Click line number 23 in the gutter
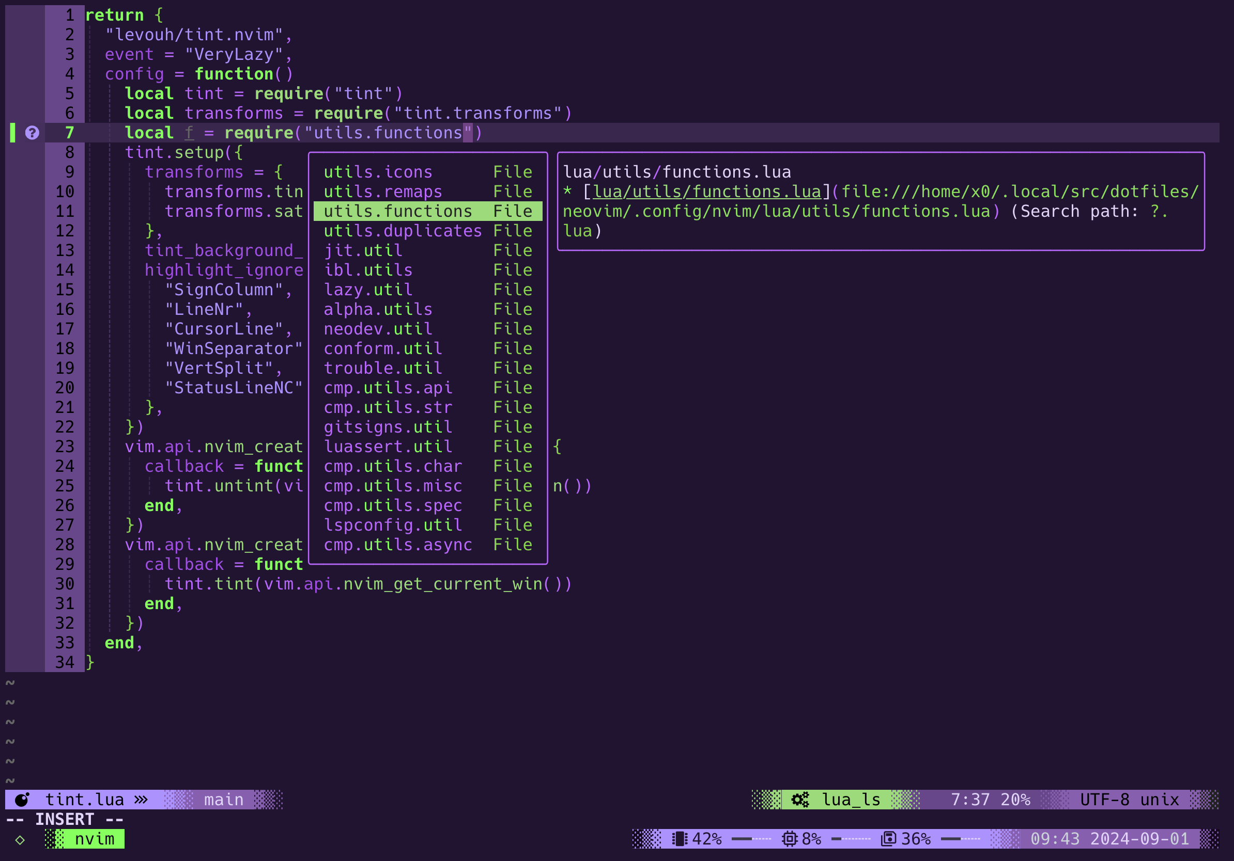 (65, 447)
